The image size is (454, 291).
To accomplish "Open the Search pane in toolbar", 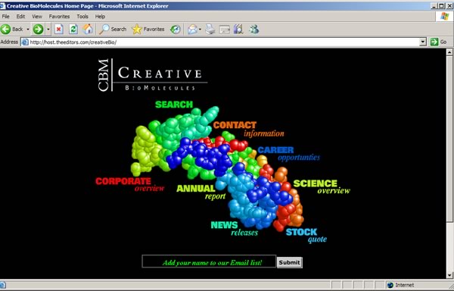I will pos(112,29).
